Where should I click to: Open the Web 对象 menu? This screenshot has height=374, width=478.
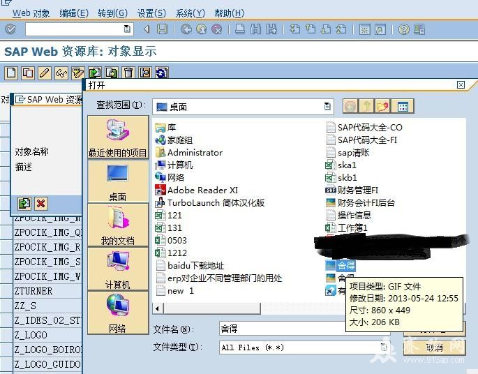tap(31, 13)
